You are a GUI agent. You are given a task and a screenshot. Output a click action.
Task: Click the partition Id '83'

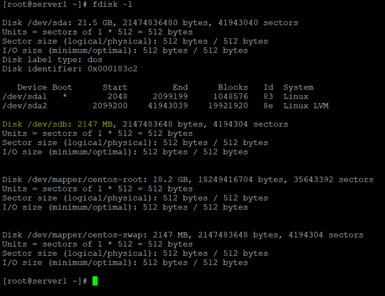click(x=268, y=96)
